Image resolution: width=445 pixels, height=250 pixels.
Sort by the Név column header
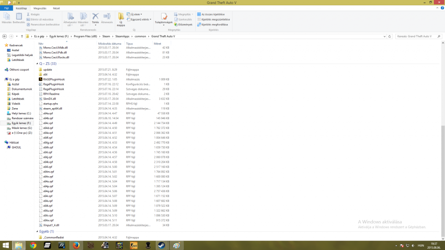[x=41, y=44]
